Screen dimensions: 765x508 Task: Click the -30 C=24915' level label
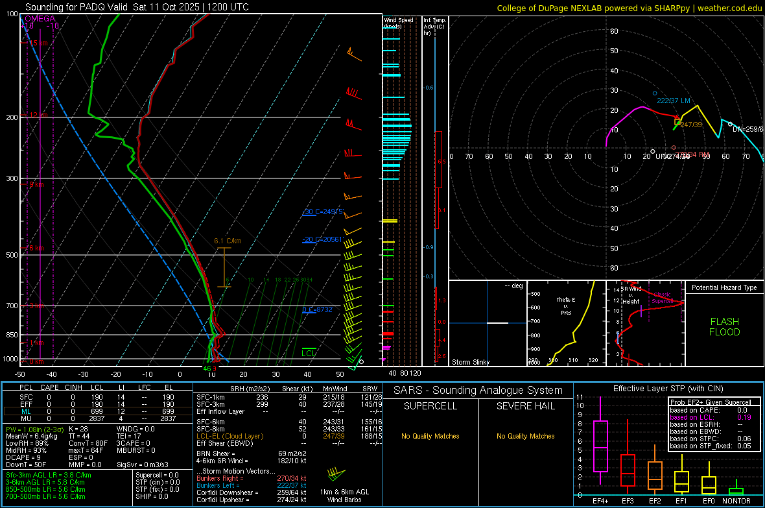click(323, 212)
